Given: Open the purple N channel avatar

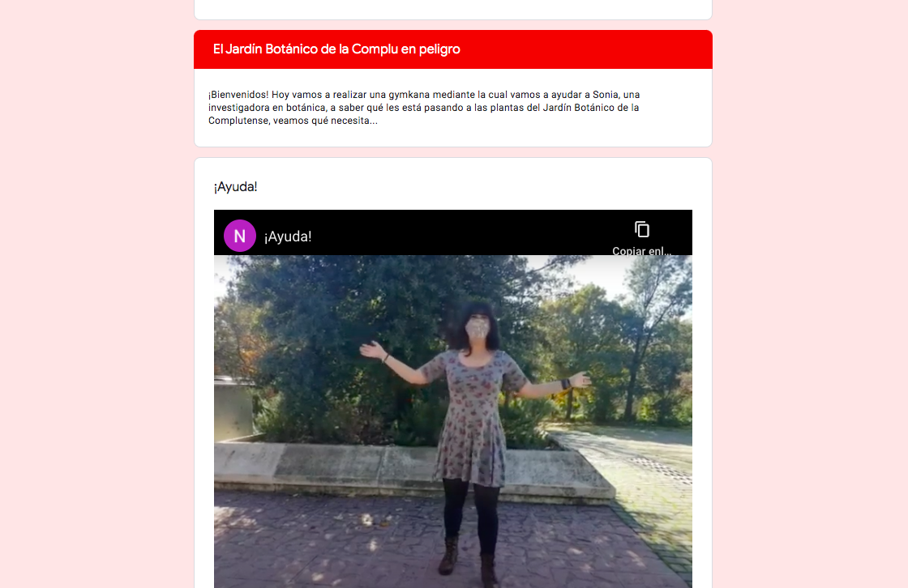Looking at the screenshot, I should coord(240,236).
